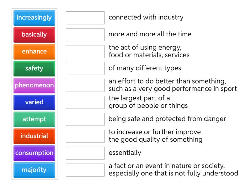
Task: Click answer box beside 'more and more all the time'
Action: point(85,35)
